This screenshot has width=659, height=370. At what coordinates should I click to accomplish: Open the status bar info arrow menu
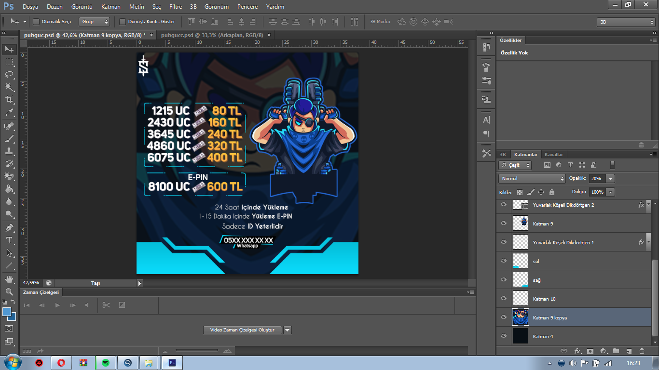(140, 283)
